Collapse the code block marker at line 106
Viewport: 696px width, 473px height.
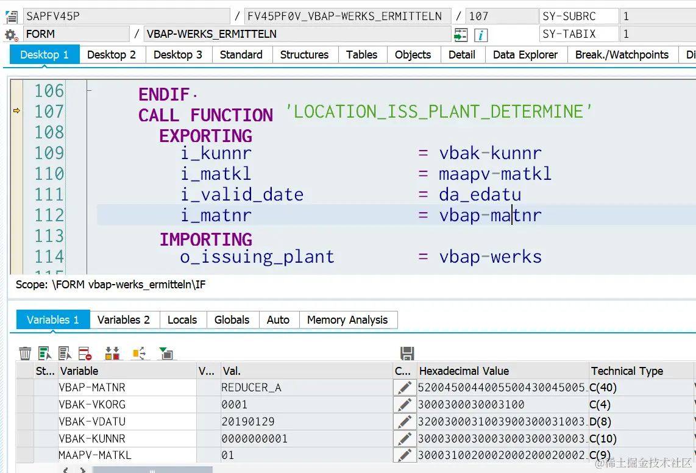[x=89, y=91]
